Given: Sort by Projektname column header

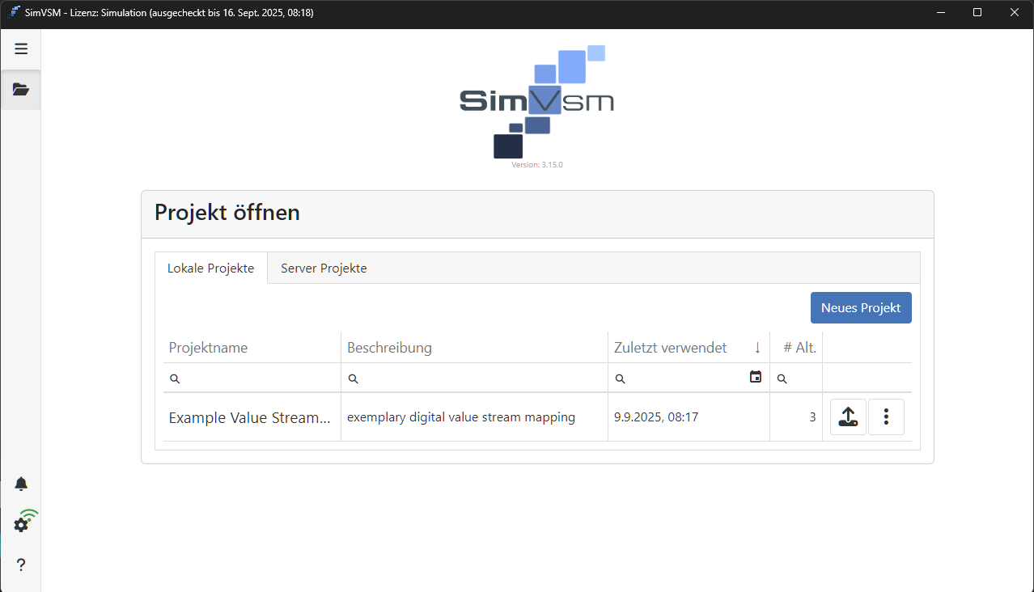Looking at the screenshot, I should pyautogui.click(x=209, y=348).
